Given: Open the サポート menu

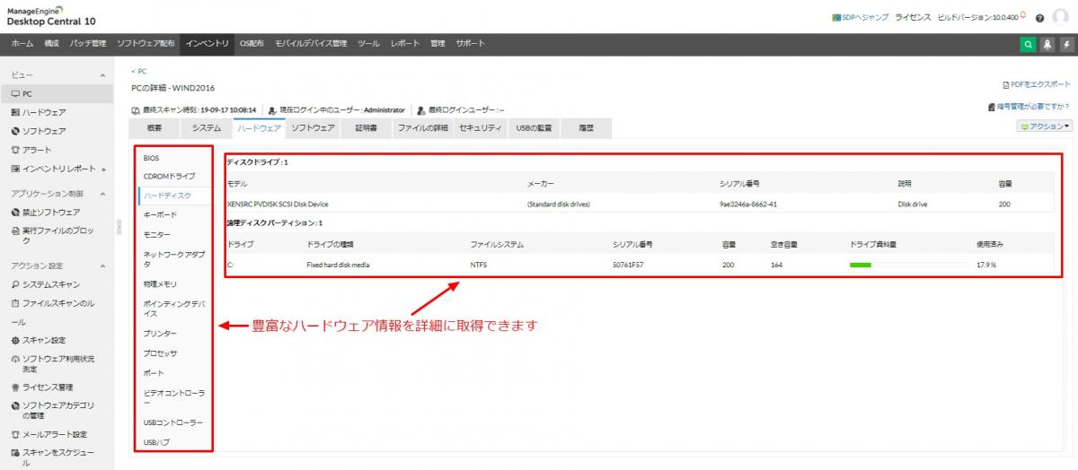Looking at the screenshot, I should [470, 44].
